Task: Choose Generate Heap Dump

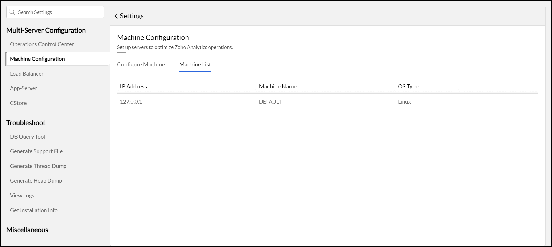Action: tap(36, 181)
